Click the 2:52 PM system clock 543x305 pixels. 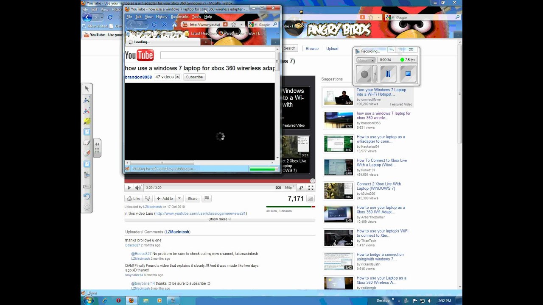(x=445, y=301)
